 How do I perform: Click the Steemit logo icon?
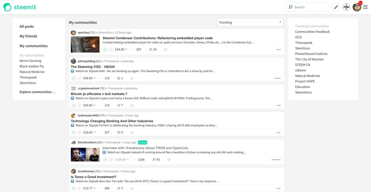[x=7, y=7]
